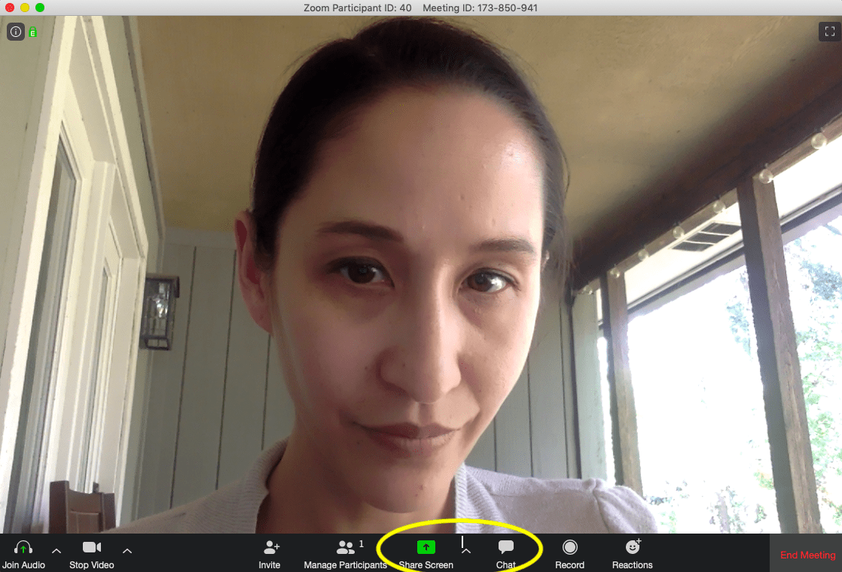842x572 pixels.
Task: Toggle fullscreen view mode
Action: tap(829, 32)
